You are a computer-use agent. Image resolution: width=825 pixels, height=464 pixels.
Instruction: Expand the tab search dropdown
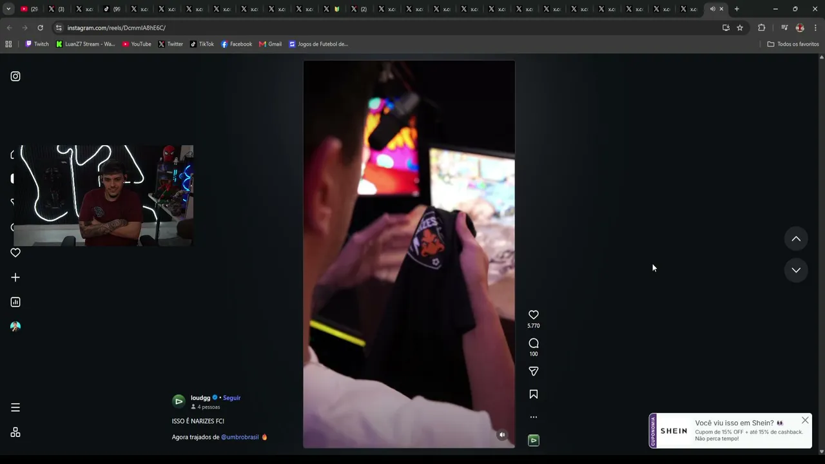8,9
